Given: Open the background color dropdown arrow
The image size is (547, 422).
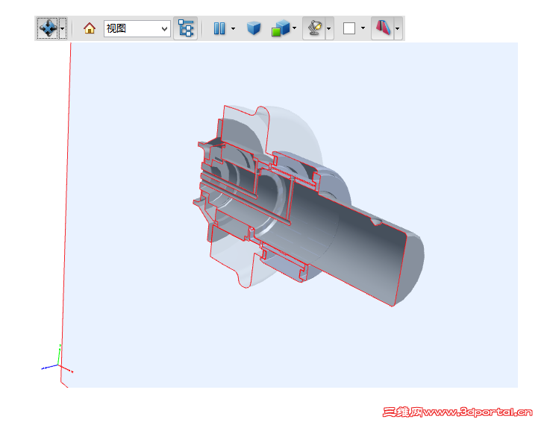Looking at the screenshot, I should tap(363, 28).
